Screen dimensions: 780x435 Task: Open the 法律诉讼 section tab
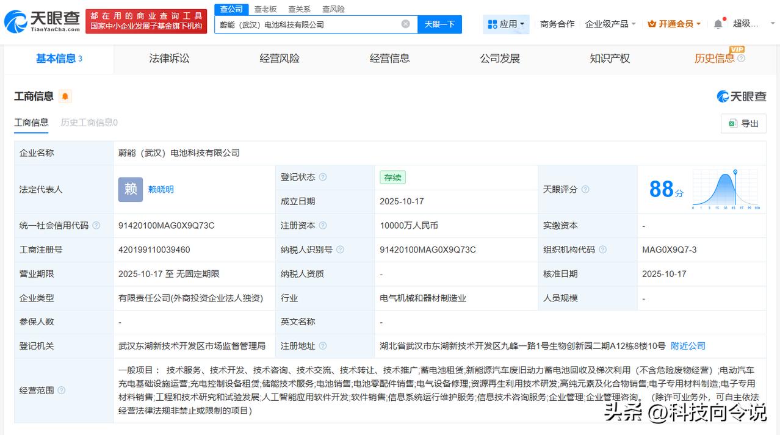[168, 58]
